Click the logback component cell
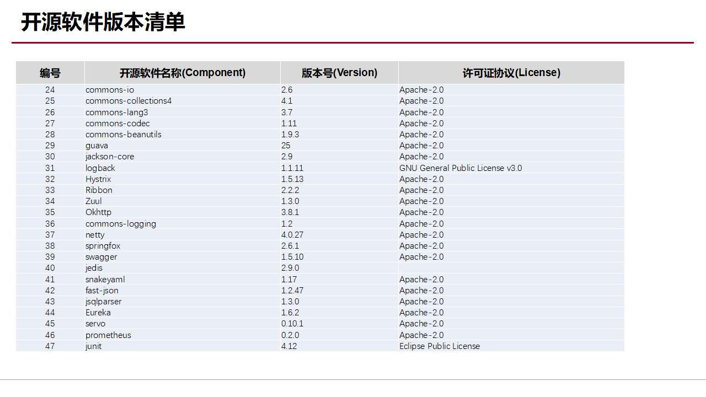This screenshot has width=706, height=397. [183, 168]
